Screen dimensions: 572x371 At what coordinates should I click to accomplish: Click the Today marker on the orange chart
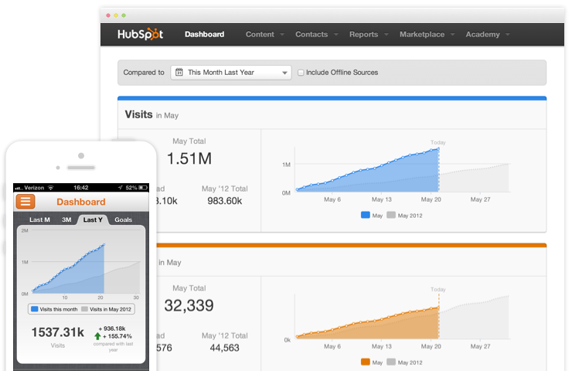[438, 289]
